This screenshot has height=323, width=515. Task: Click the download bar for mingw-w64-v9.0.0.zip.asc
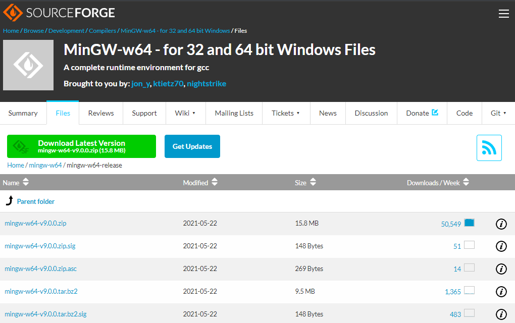470,267
